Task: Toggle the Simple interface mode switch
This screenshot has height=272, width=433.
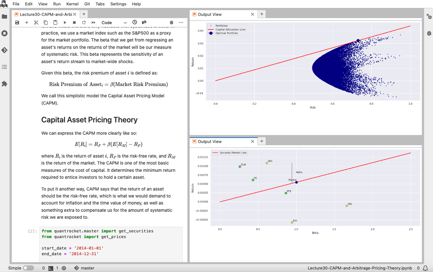Action: (28, 268)
